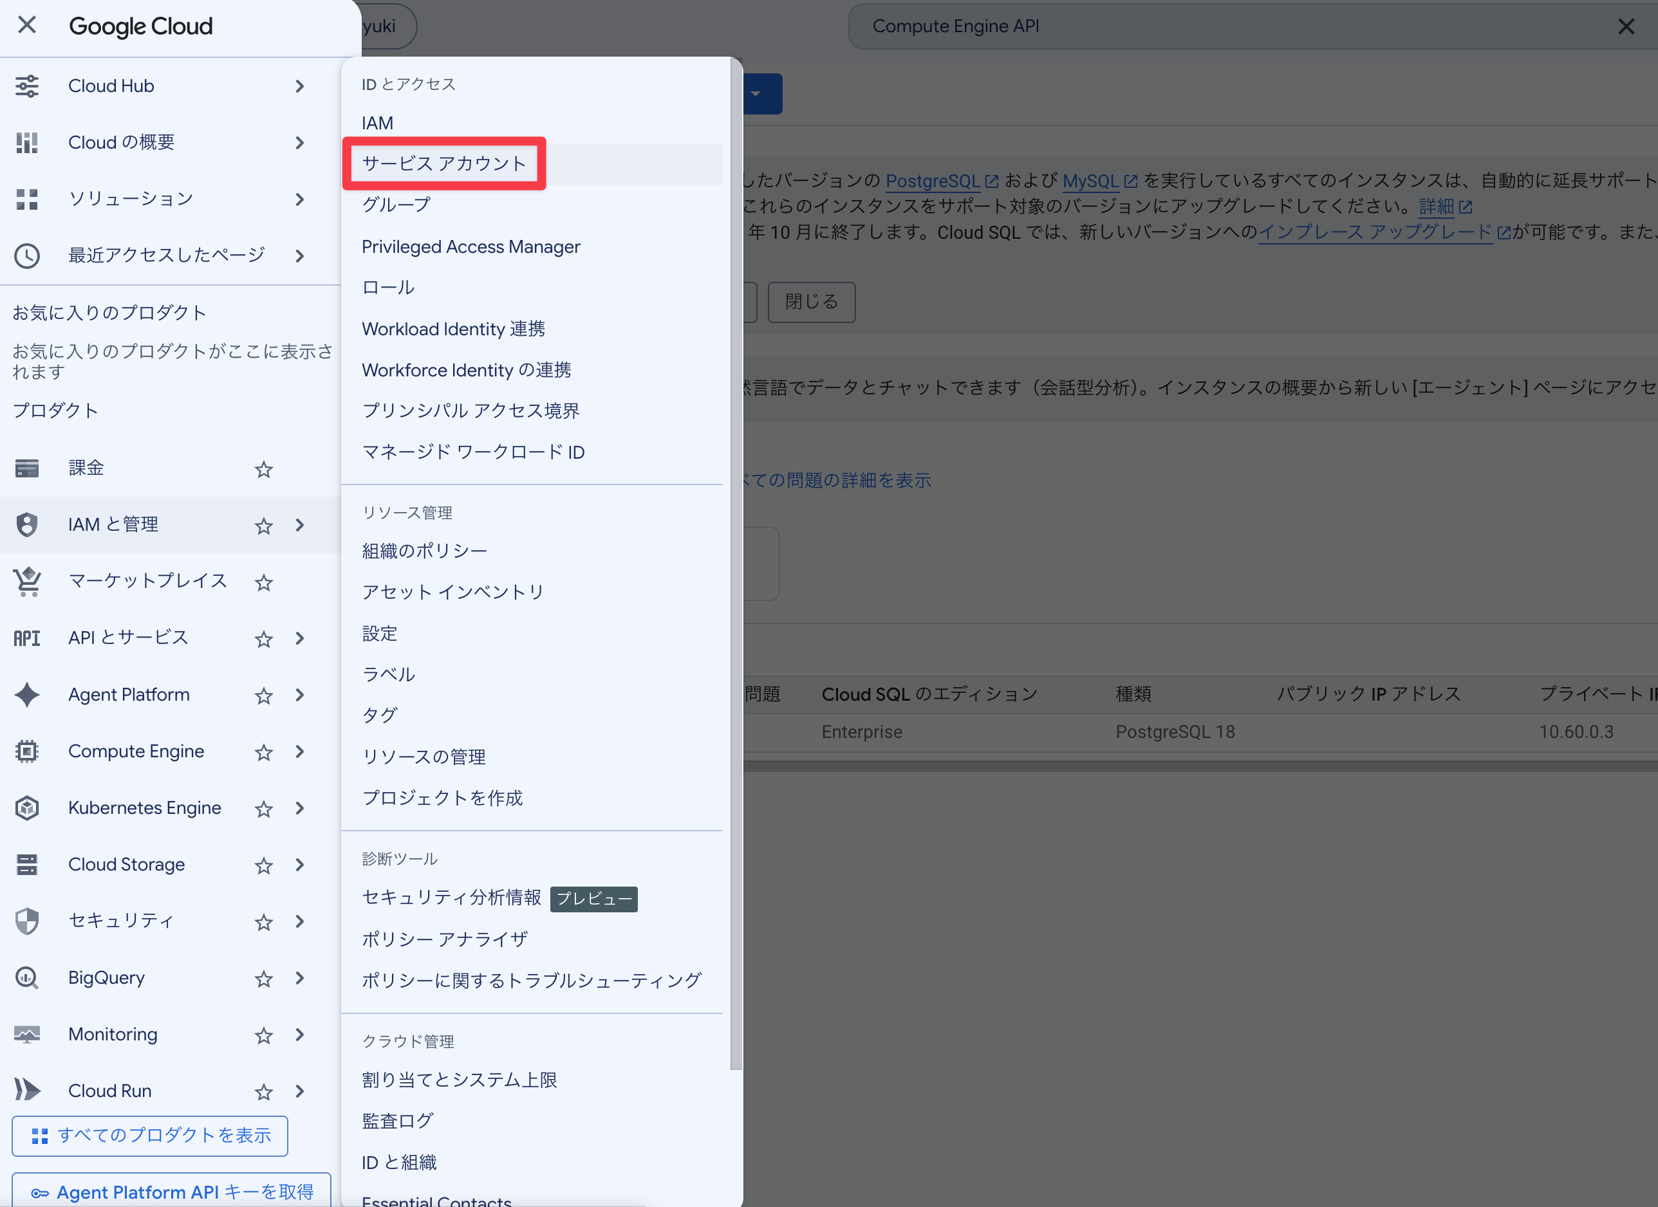Click the API とサービス icon
Image resolution: width=1658 pixels, height=1207 pixels.
point(27,639)
